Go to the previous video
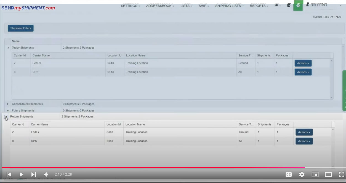This screenshot has height=183, width=346. [x=9, y=174]
